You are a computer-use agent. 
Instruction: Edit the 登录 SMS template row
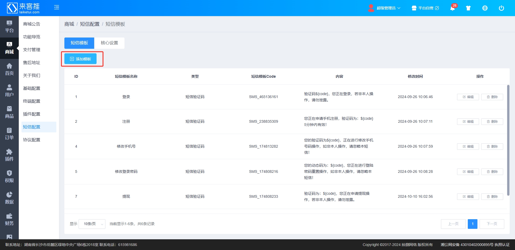click(468, 97)
